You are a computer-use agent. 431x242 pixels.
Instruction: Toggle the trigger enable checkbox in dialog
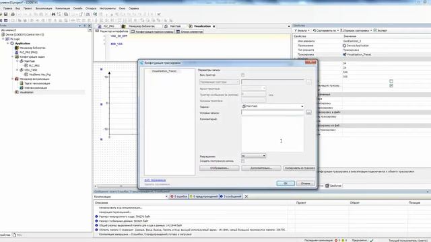(x=242, y=75)
